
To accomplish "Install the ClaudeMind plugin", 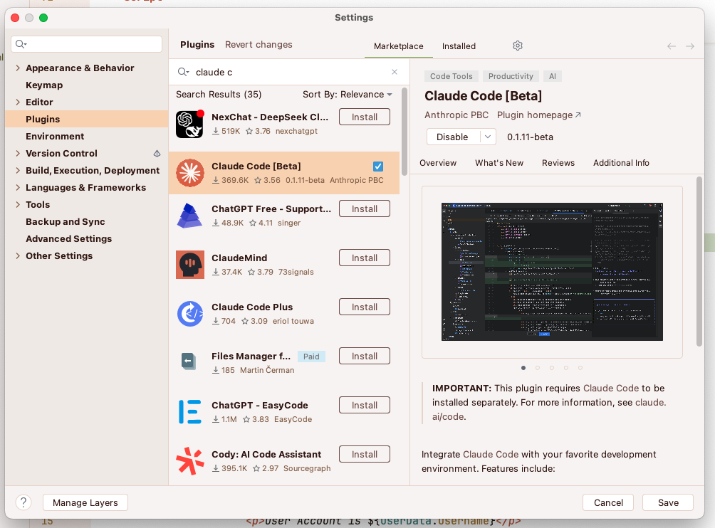I will coord(365,258).
